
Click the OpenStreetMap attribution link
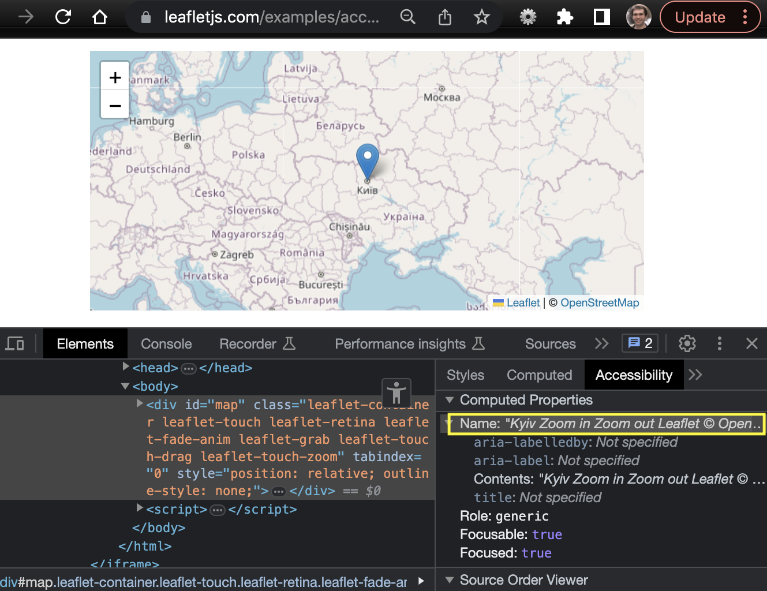click(600, 302)
